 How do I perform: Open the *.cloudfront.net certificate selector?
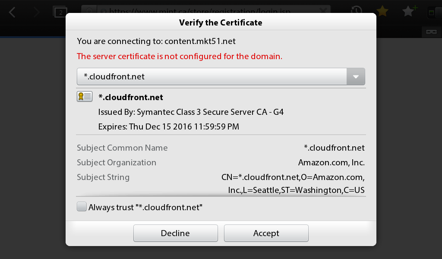coord(221,76)
